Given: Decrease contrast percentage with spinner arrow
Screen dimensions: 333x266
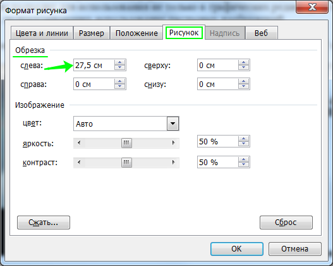Looking at the screenshot, I should point(244,165).
